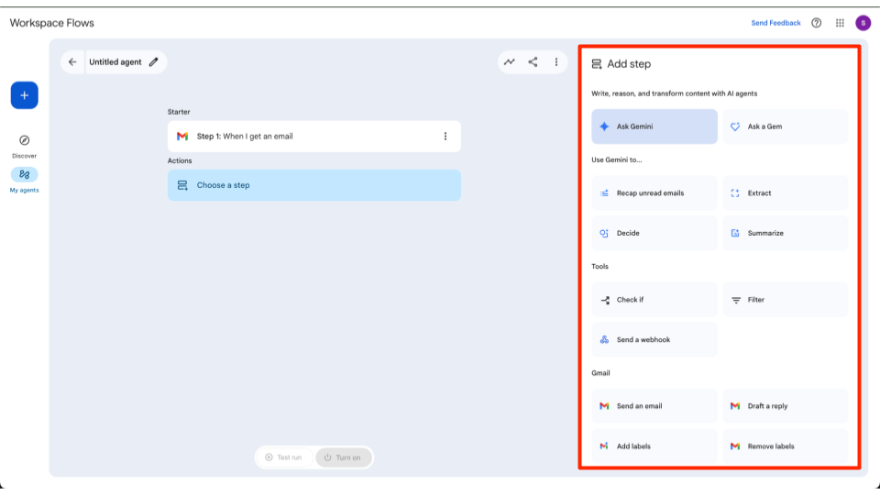The image size is (880, 495).
Task: Choose the Send a webhook tool
Action: tap(654, 339)
